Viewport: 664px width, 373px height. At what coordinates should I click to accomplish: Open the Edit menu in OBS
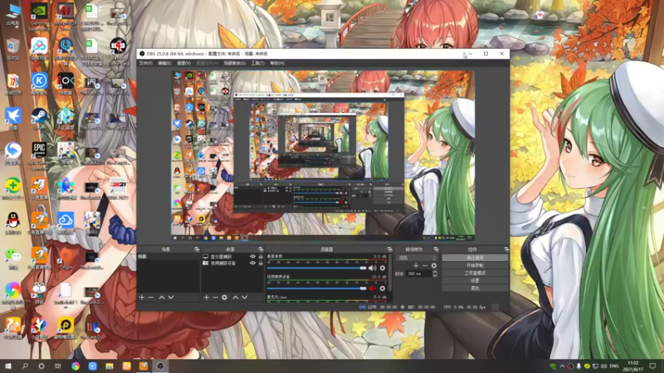[x=164, y=63]
